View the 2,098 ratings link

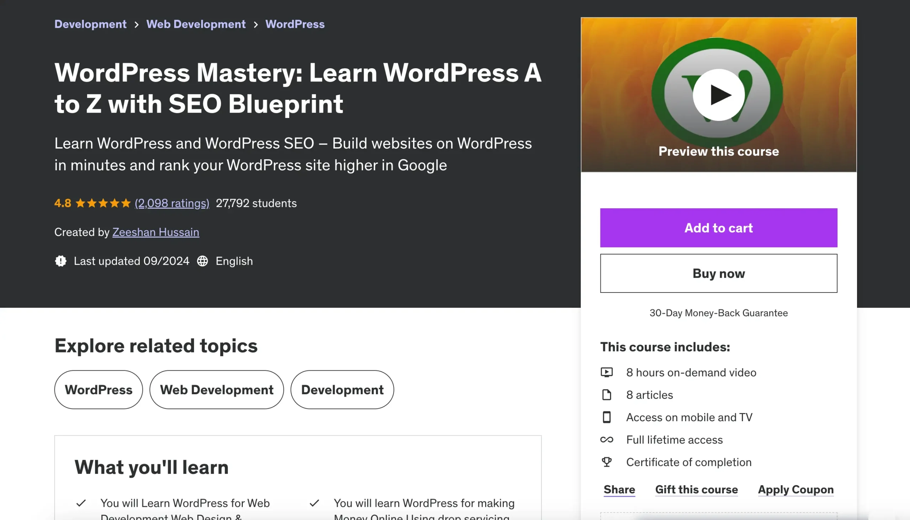click(172, 203)
